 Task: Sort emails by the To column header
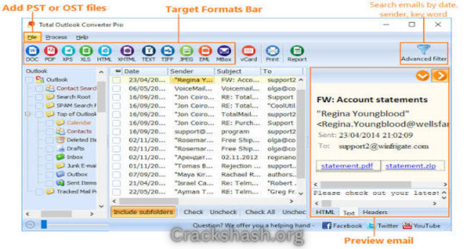tap(282, 71)
